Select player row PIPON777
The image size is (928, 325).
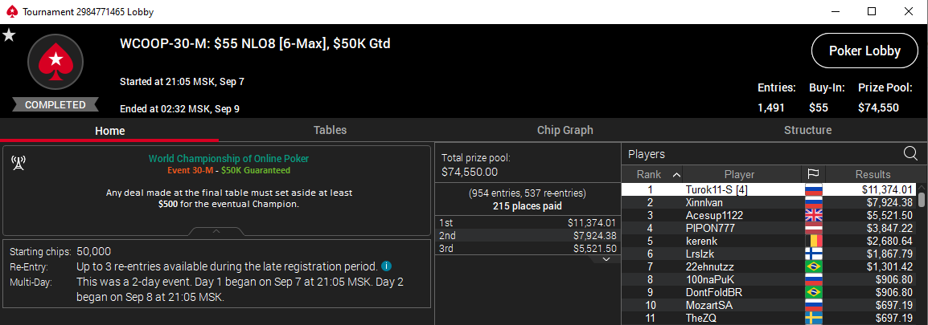[770, 228]
